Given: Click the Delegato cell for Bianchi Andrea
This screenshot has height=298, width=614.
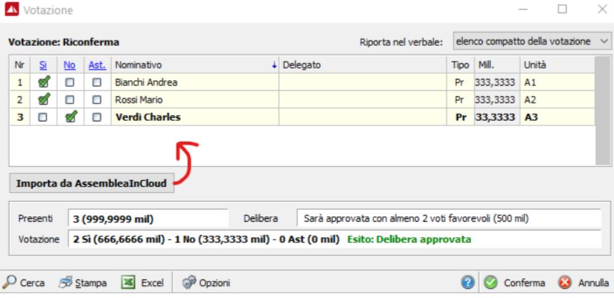Looking at the screenshot, I should (x=363, y=82).
